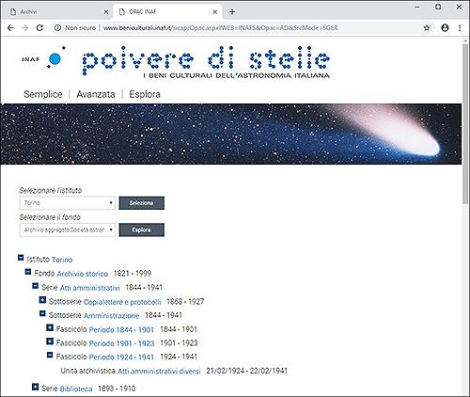
Task: View site info next to Non sicuro
Action: [57, 28]
